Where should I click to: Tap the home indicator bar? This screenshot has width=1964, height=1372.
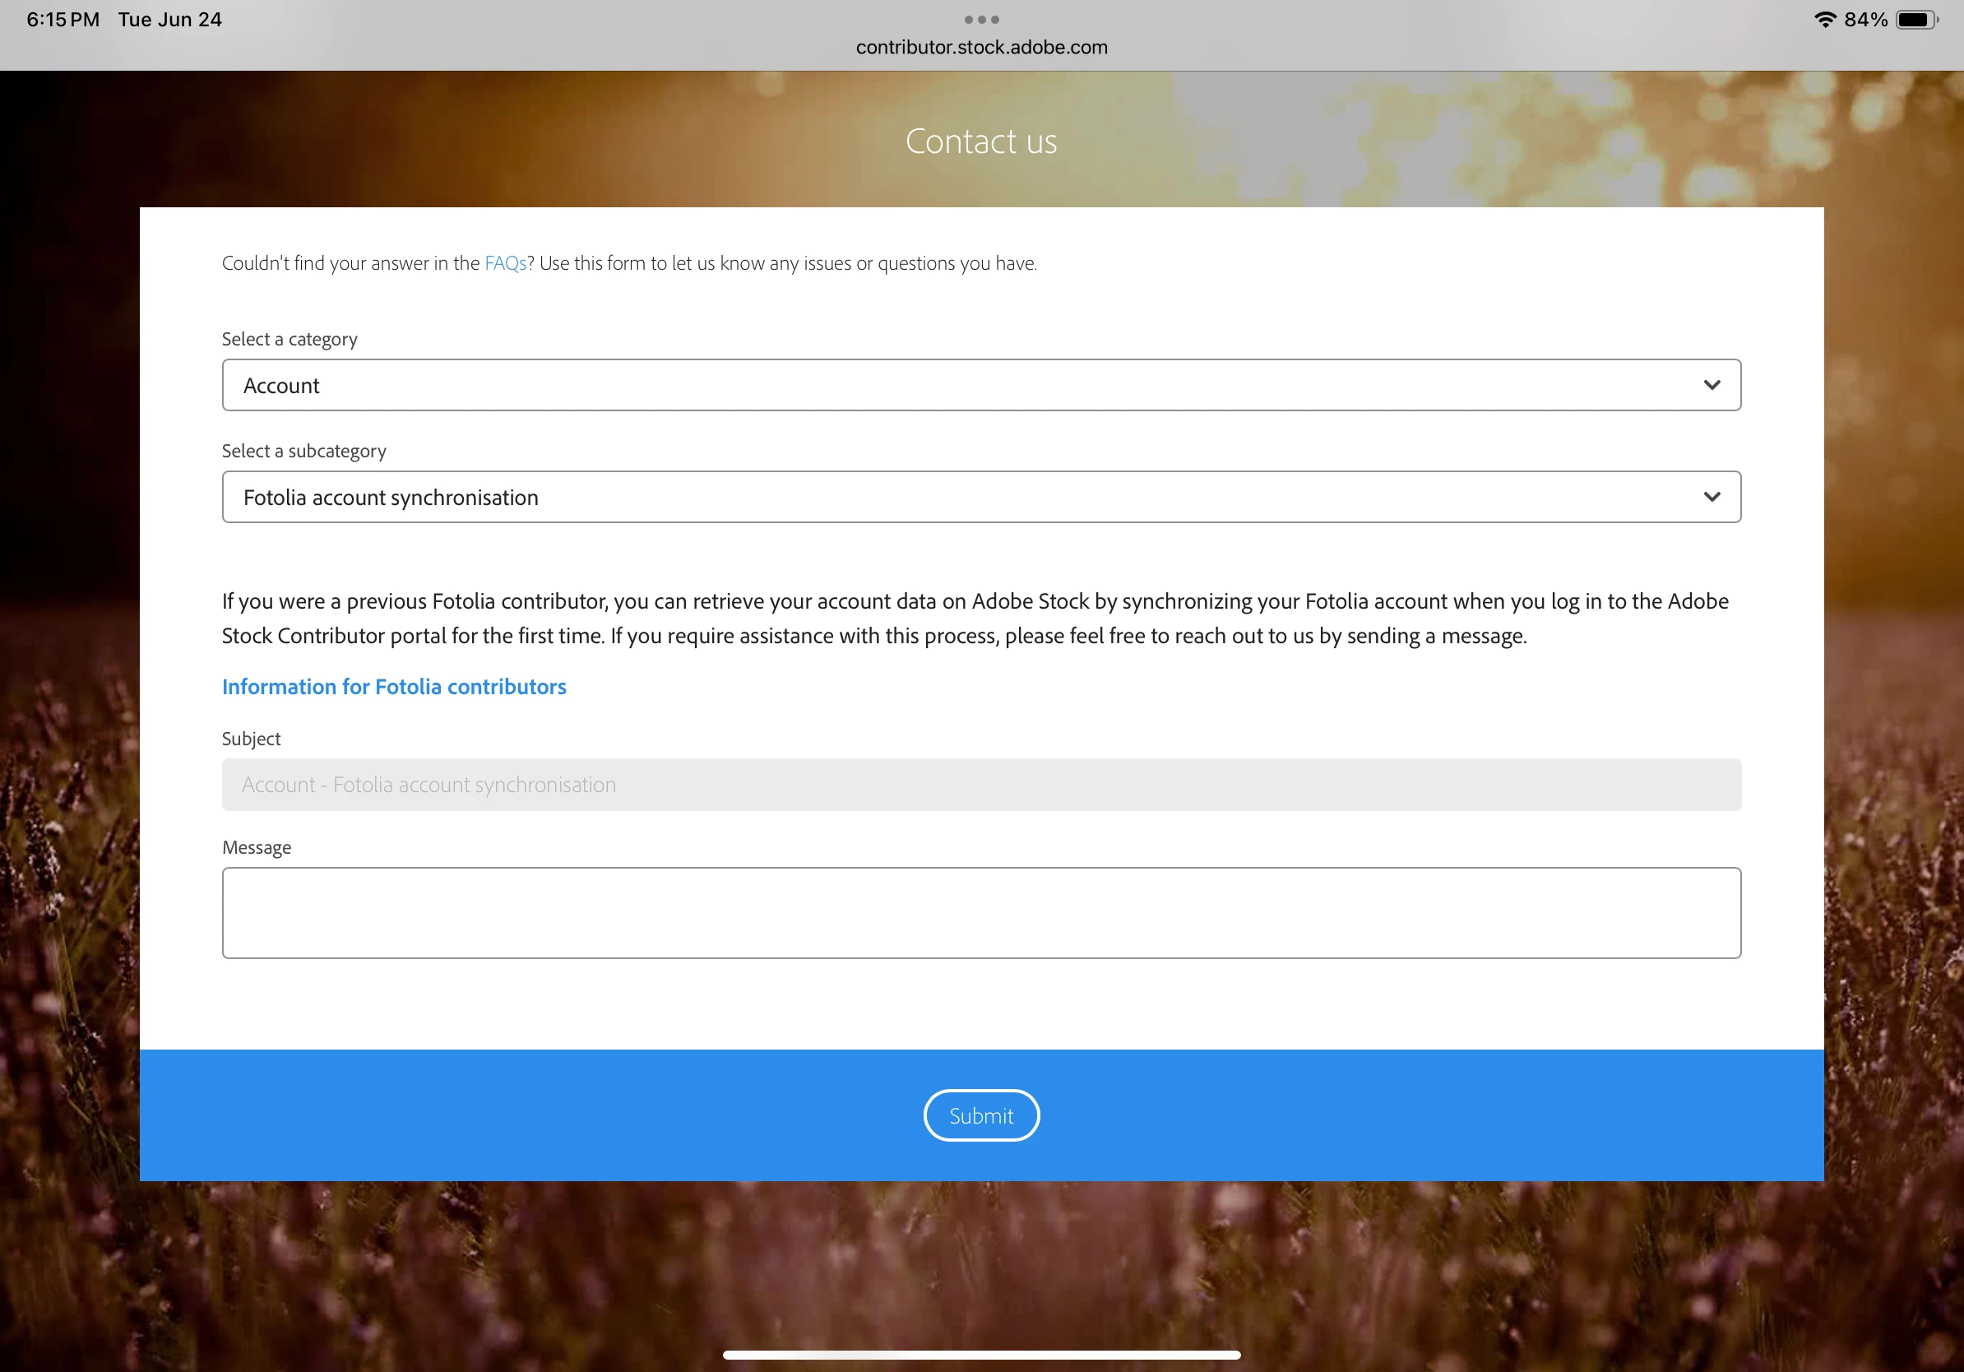click(981, 1355)
